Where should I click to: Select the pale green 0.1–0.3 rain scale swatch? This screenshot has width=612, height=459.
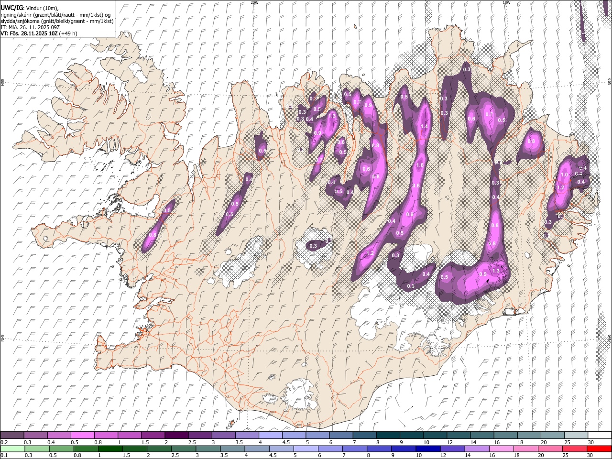12,448
